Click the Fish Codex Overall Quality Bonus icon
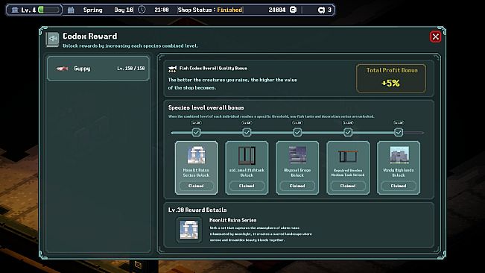This screenshot has width=485, height=273. 172,69
